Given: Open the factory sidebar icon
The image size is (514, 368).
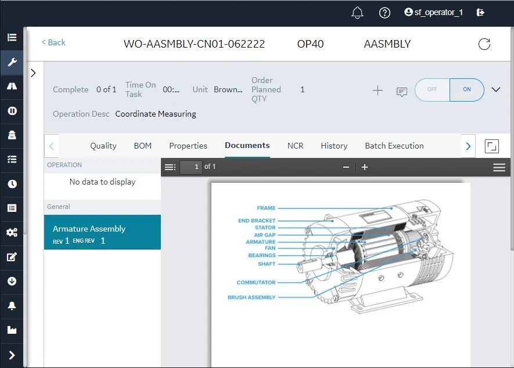Looking at the screenshot, I should (x=12, y=330).
